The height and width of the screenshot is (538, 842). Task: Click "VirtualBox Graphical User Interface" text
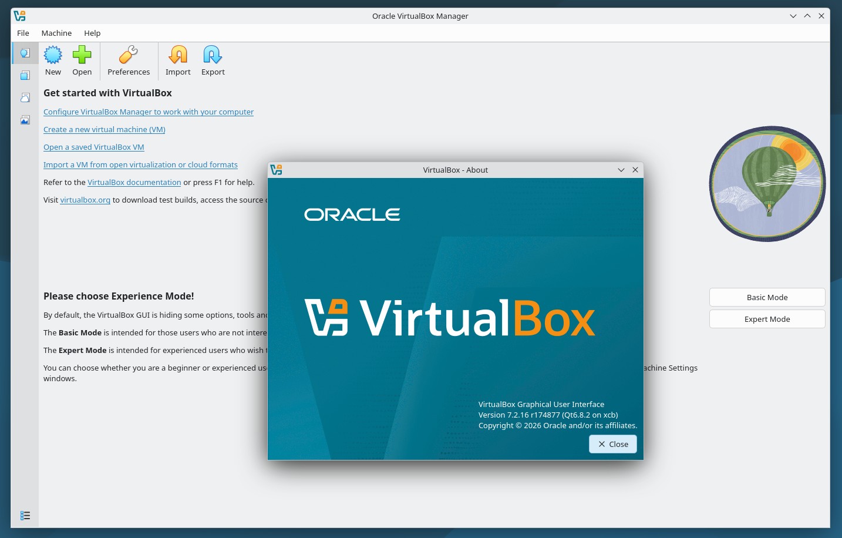[541, 404]
